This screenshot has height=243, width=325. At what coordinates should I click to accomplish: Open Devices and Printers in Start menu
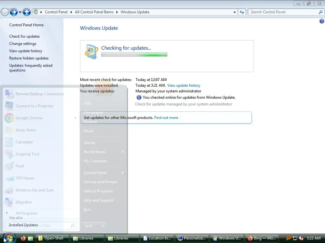click(x=101, y=182)
